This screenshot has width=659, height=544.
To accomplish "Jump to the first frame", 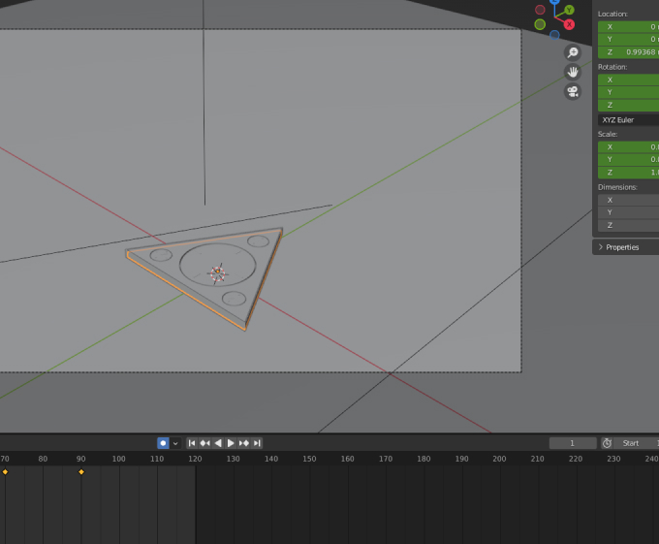I will (x=192, y=443).
